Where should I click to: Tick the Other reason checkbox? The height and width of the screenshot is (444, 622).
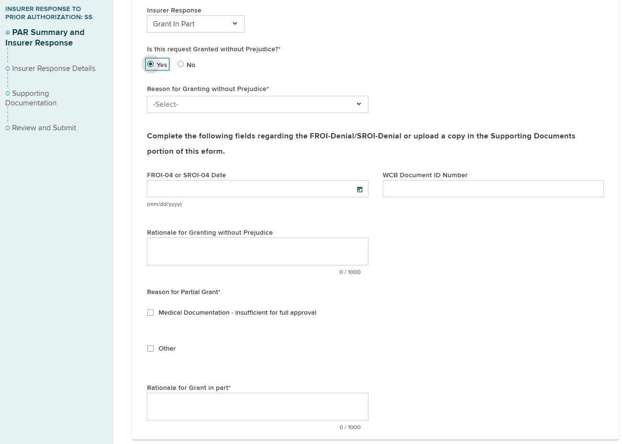150,349
